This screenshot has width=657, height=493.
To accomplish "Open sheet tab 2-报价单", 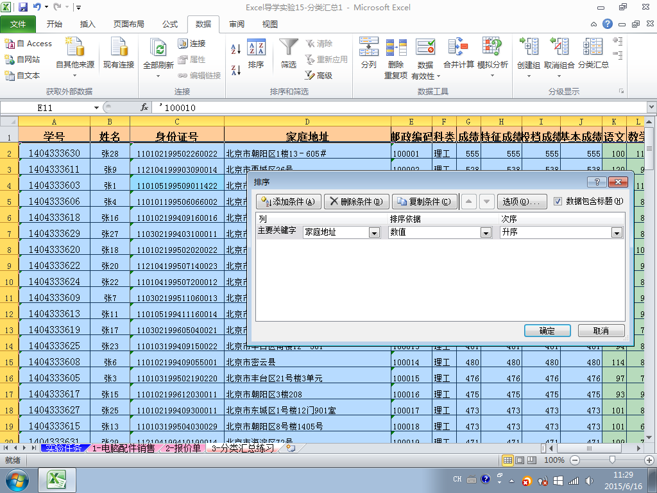I will (x=183, y=448).
